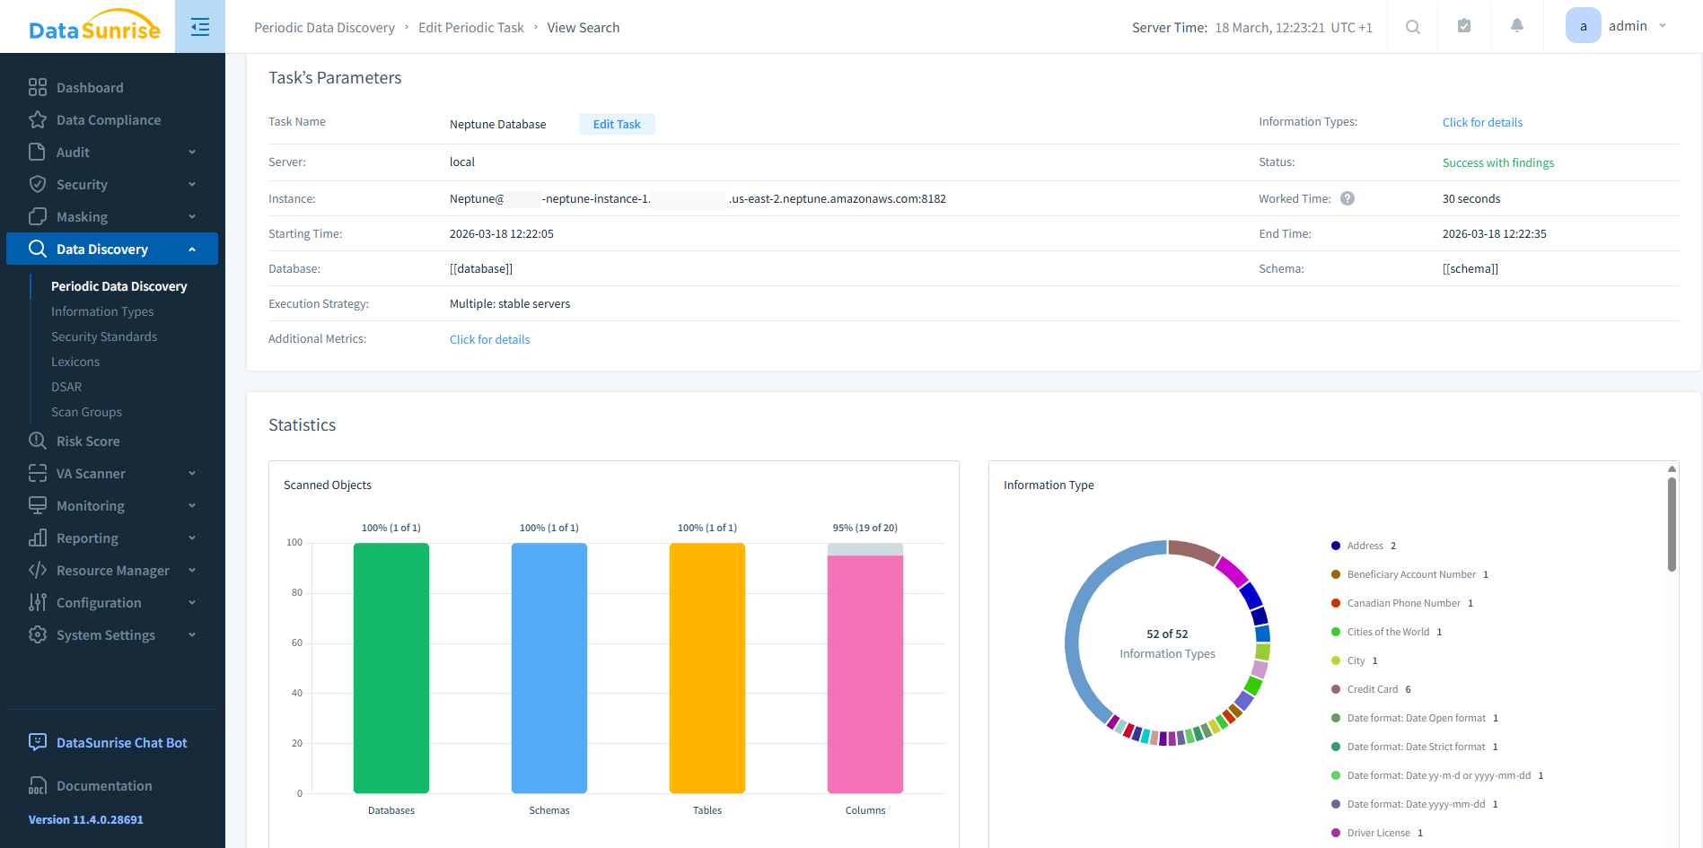Open the Worked Time help tooltip icon

click(1347, 198)
